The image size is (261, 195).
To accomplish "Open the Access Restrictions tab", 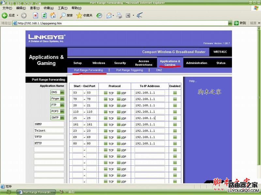I will [144, 63].
